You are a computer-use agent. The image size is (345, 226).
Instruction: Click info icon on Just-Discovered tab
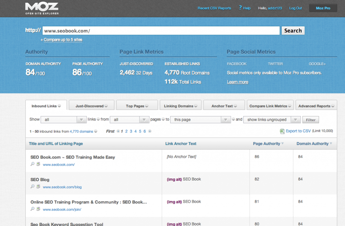click(x=106, y=106)
